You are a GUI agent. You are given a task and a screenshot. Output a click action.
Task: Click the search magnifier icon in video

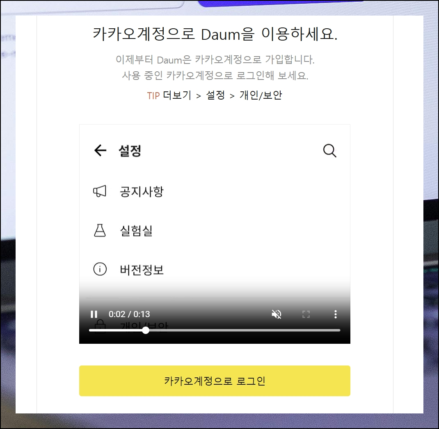(x=329, y=151)
